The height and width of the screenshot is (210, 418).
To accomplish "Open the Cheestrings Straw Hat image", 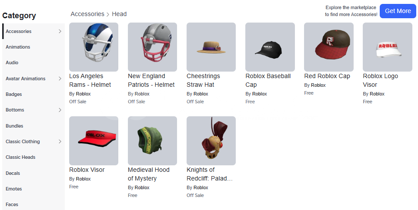I will (x=211, y=47).
